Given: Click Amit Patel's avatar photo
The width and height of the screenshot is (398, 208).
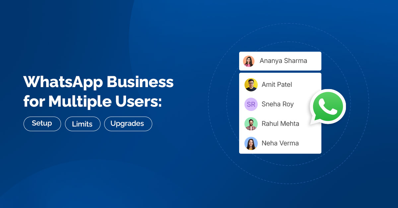Looking at the screenshot, I should click(251, 85).
